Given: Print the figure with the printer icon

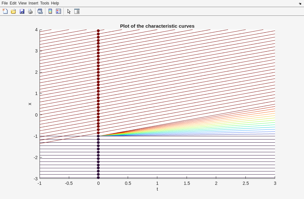Looking at the screenshot, I should [30, 11].
